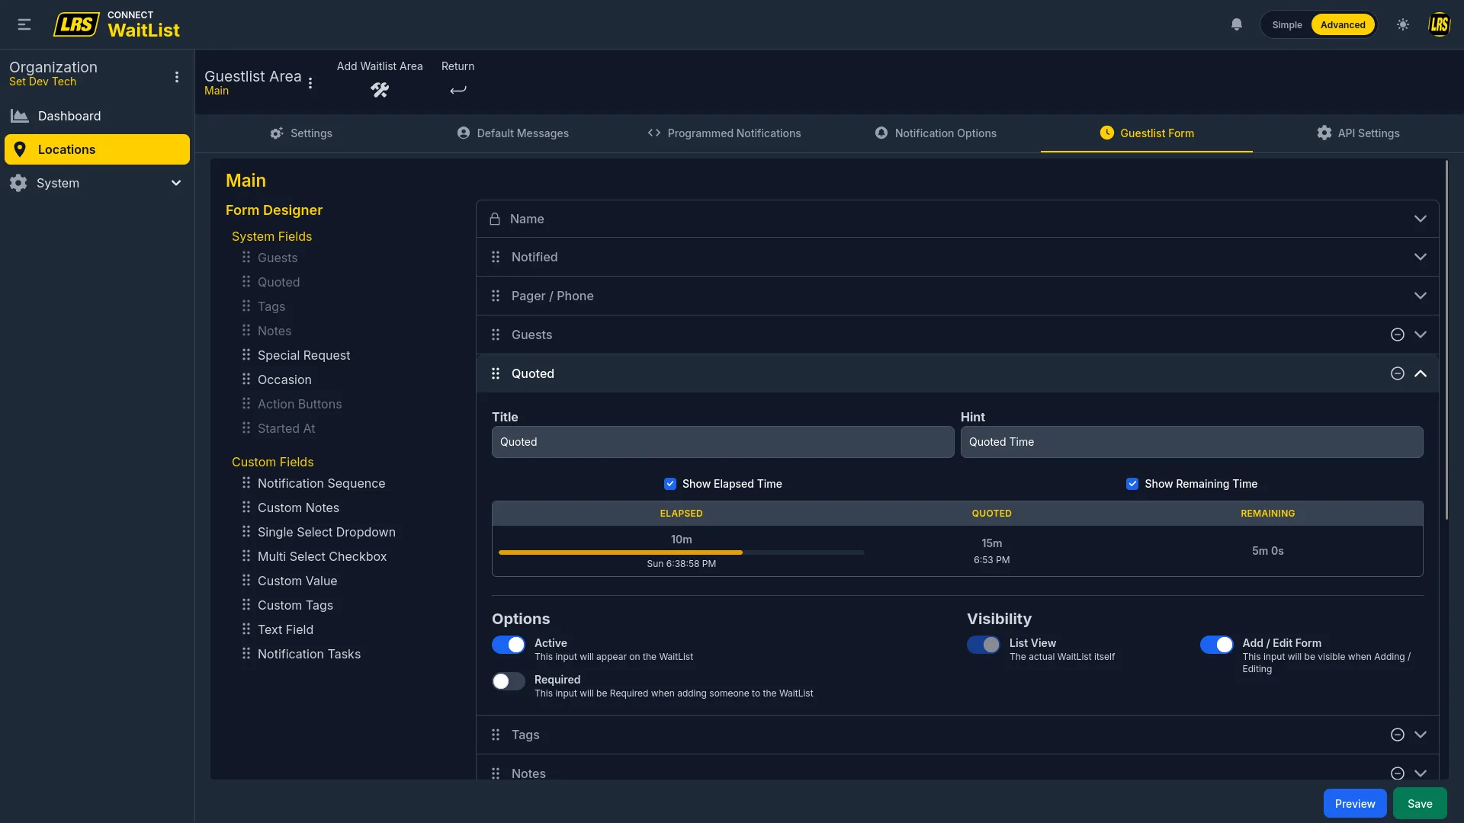Collapse the sidebar with the hamburger menu icon
Viewport: 1464px width, 823px height.
pyautogui.click(x=24, y=24)
